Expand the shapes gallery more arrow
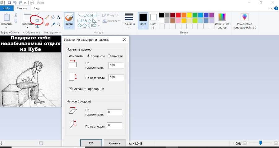 [x=99, y=25]
